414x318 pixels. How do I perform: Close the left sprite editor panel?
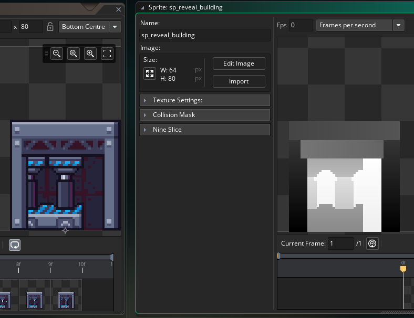119,9
